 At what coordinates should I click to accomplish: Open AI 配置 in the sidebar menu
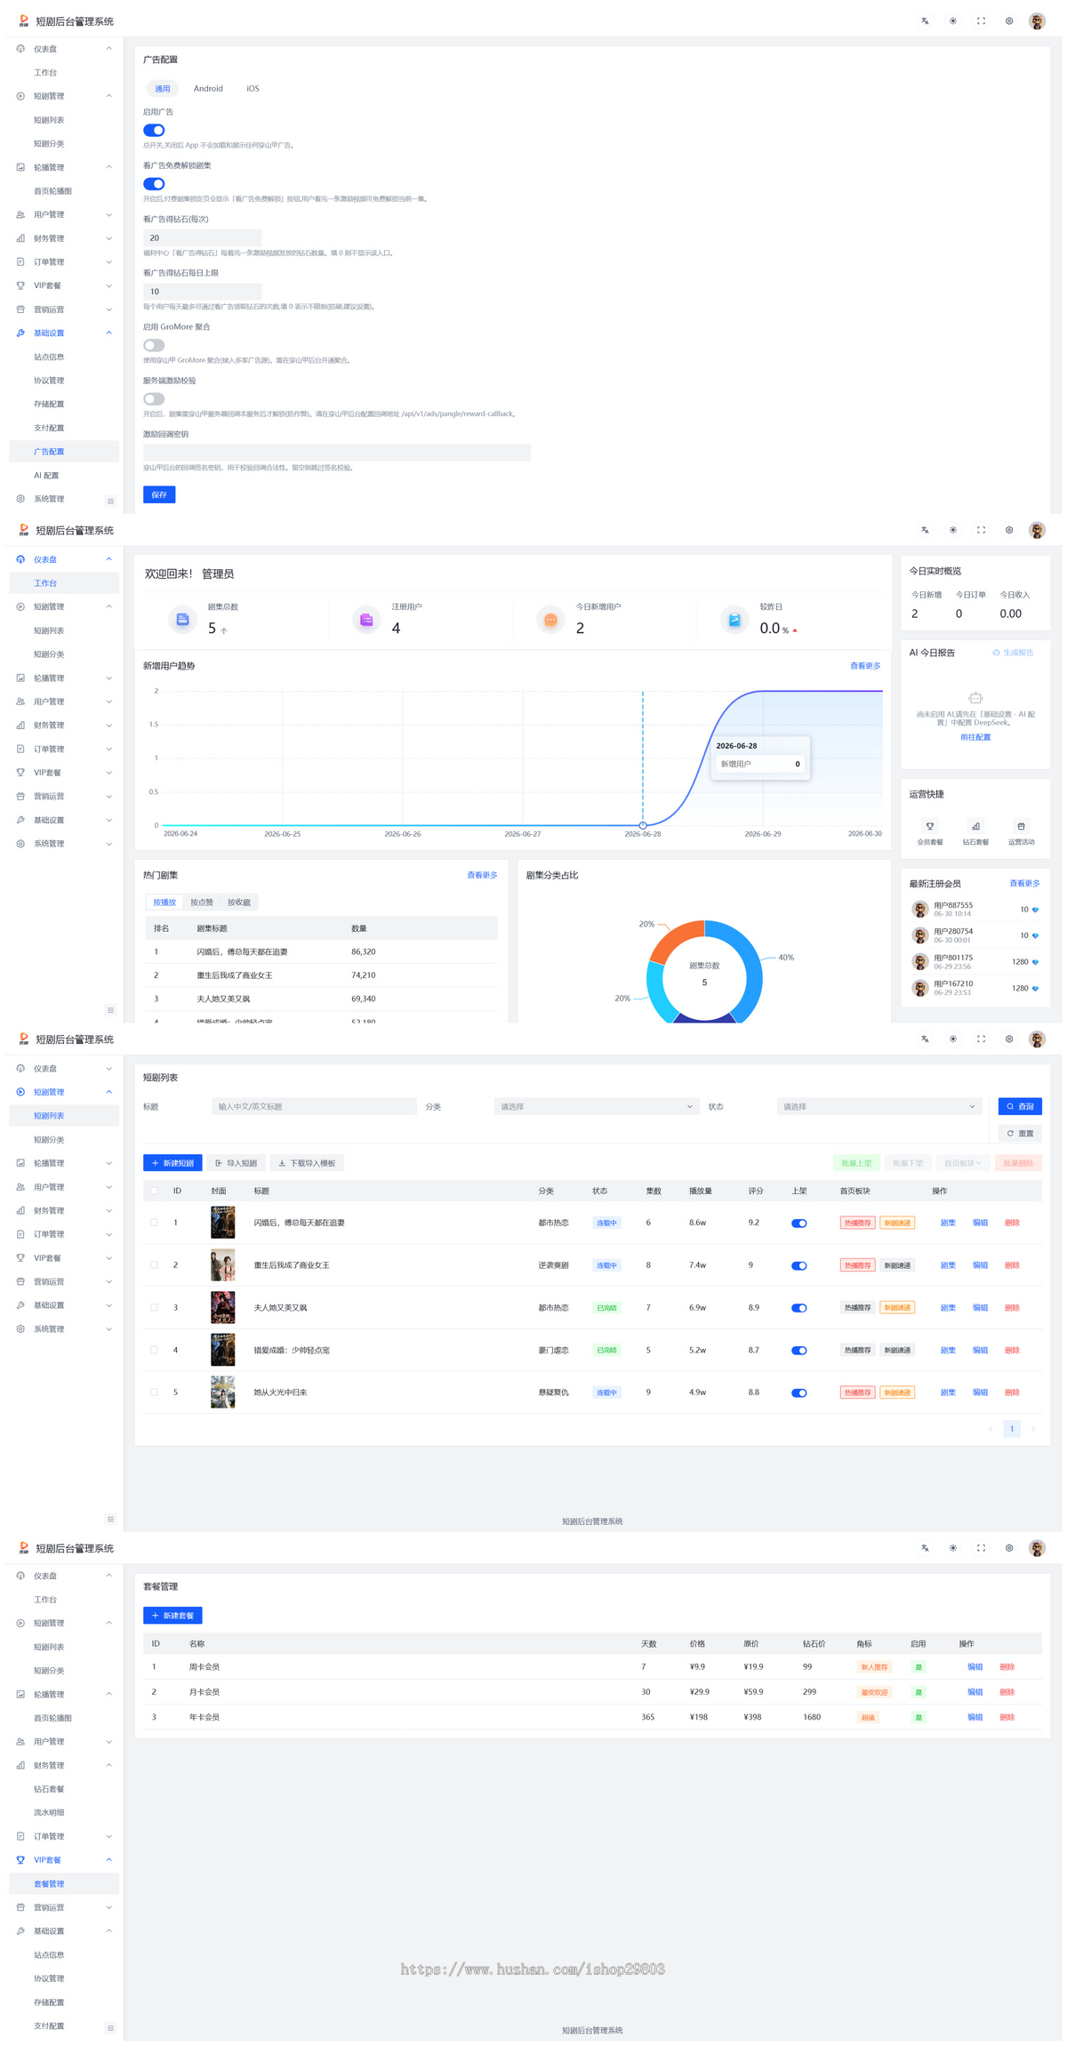[x=46, y=476]
